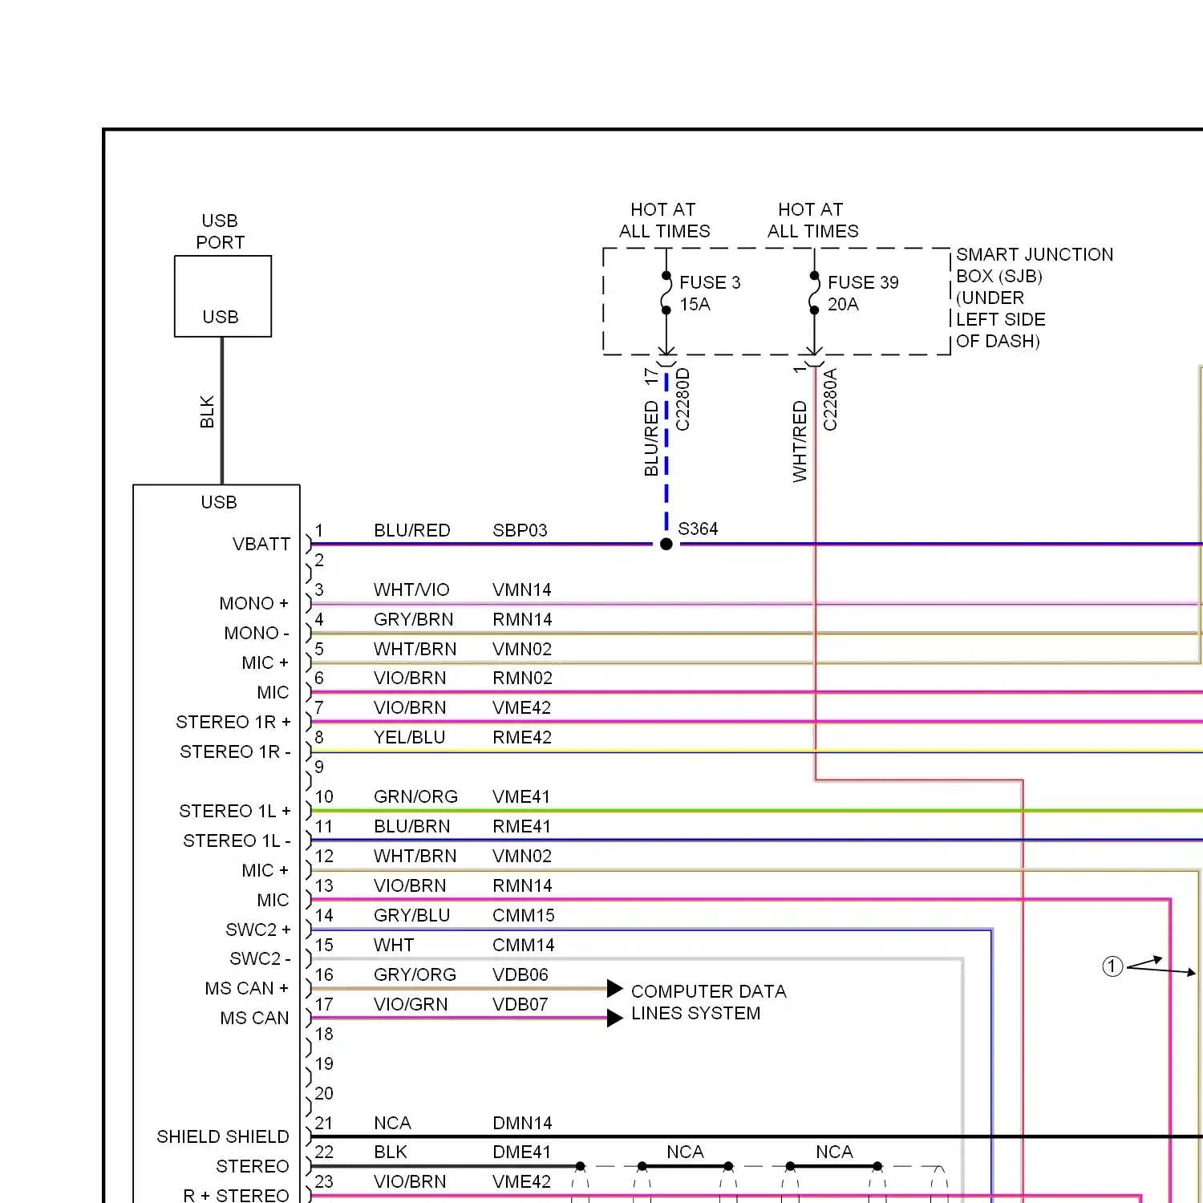Select the MONO - pin label

click(257, 634)
